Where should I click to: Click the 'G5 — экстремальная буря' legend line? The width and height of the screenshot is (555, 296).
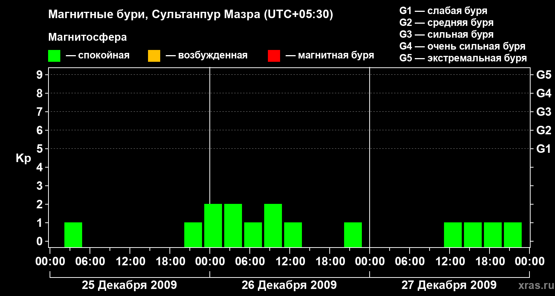[x=463, y=58]
